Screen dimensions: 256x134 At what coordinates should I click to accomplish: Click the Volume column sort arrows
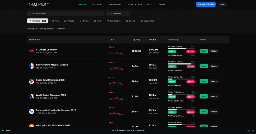[157, 40]
